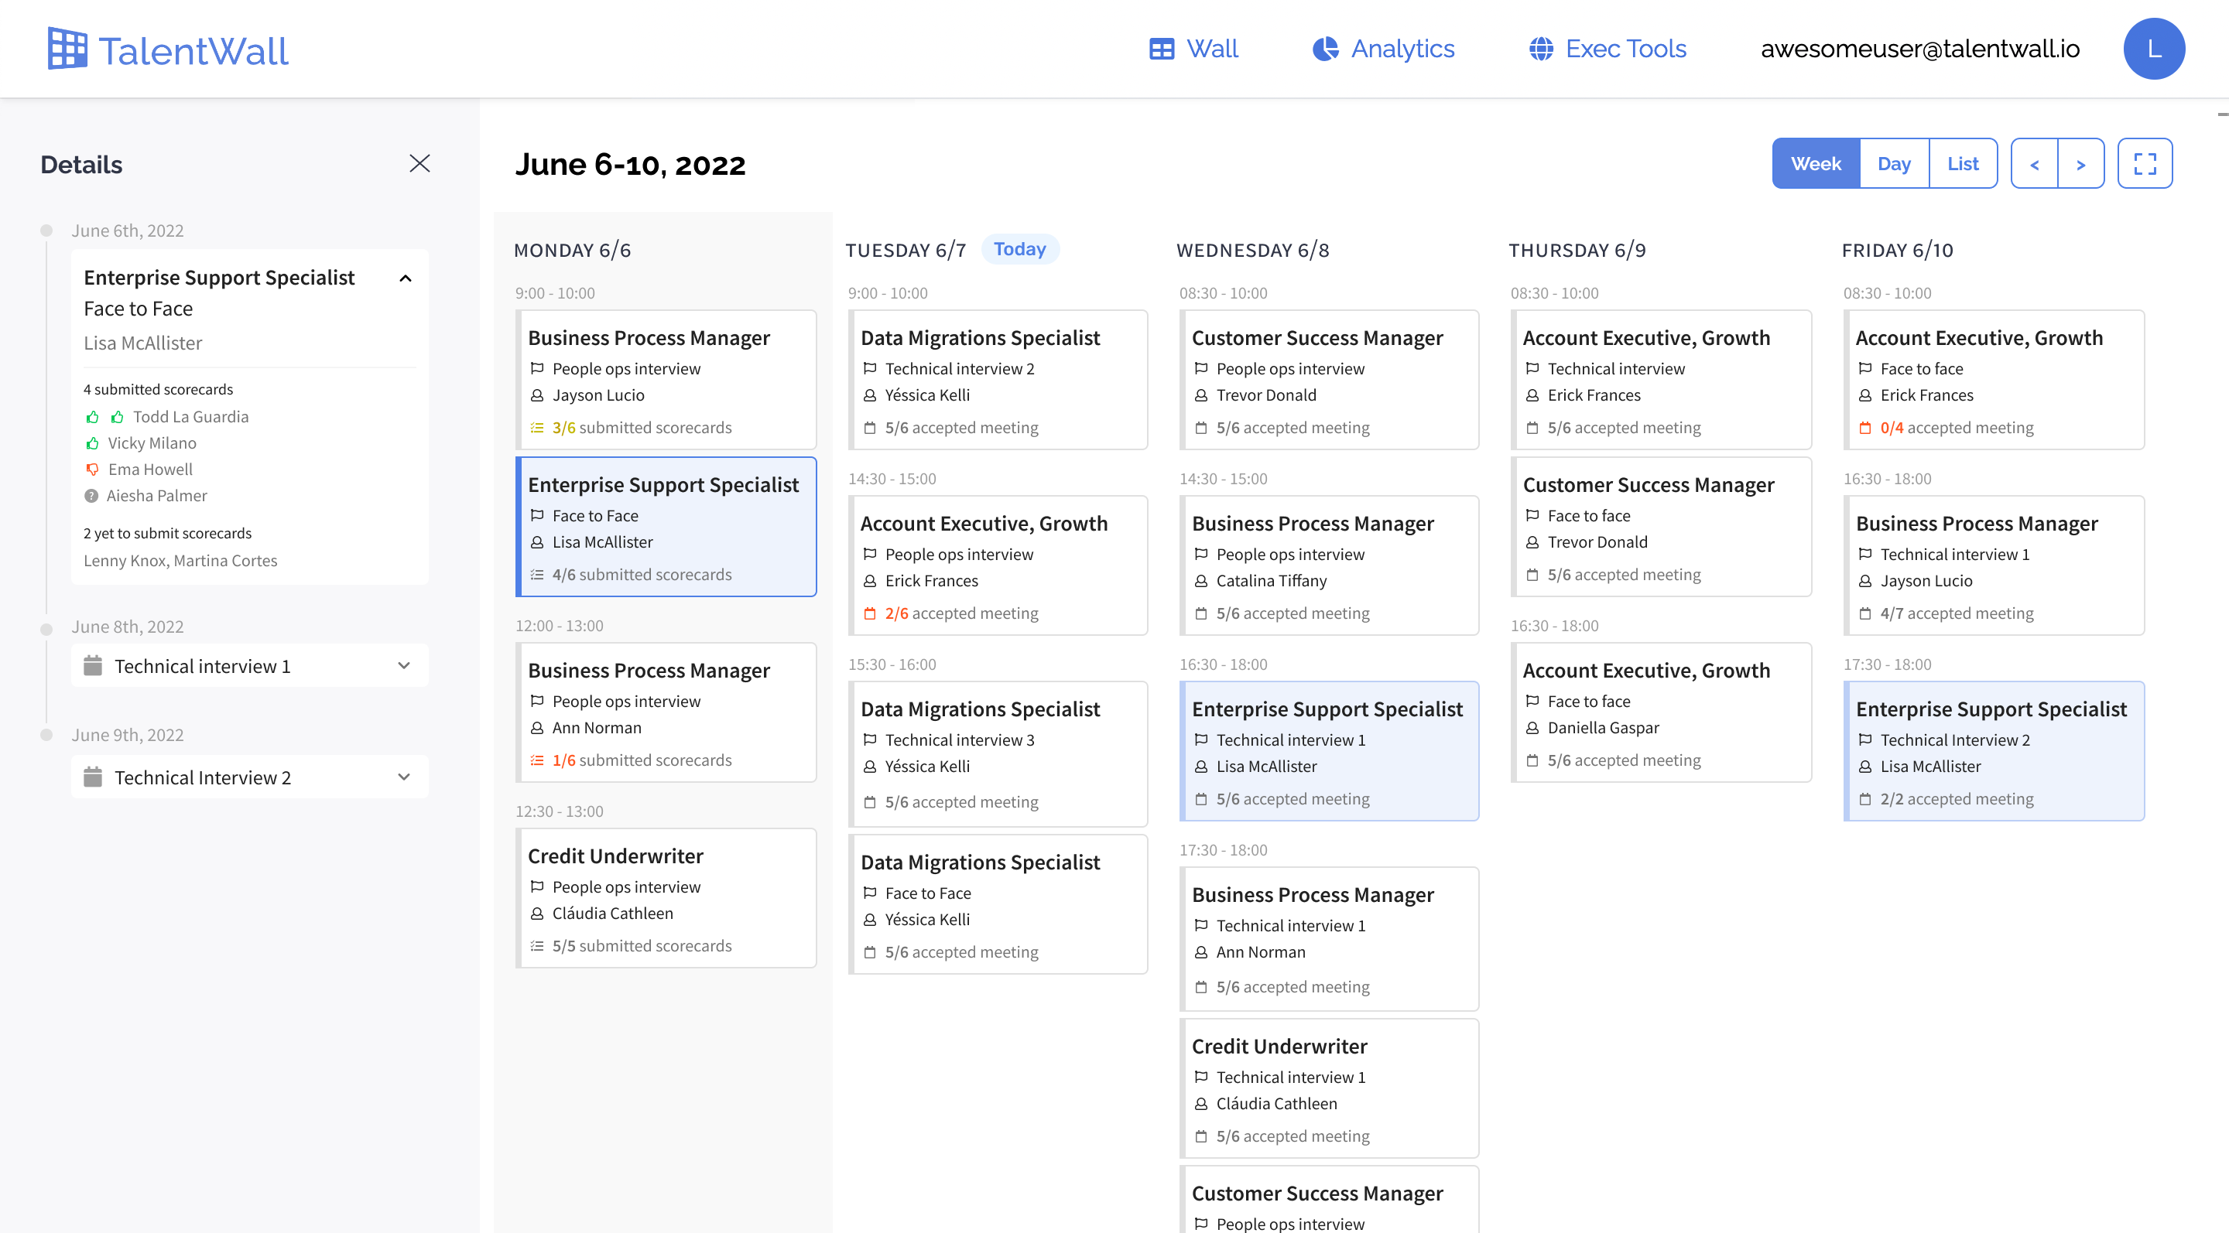Expand the Technical interview 1 entry

click(x=403, y=666)
